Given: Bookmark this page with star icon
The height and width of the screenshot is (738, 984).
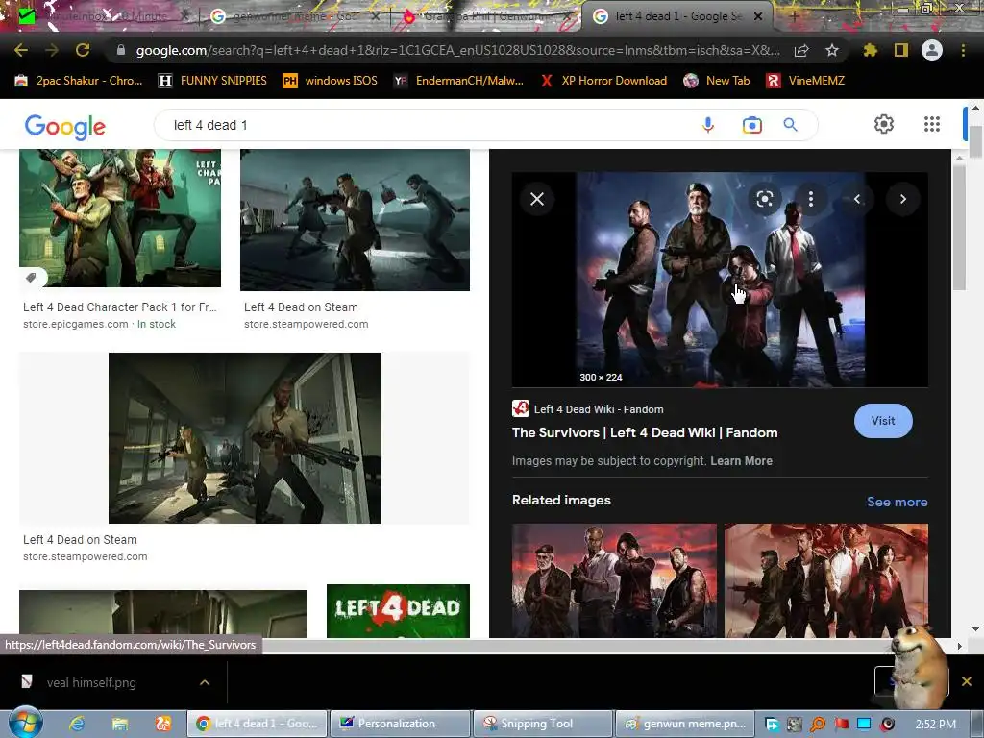Looking at the screenshot, I should point(832,50).
